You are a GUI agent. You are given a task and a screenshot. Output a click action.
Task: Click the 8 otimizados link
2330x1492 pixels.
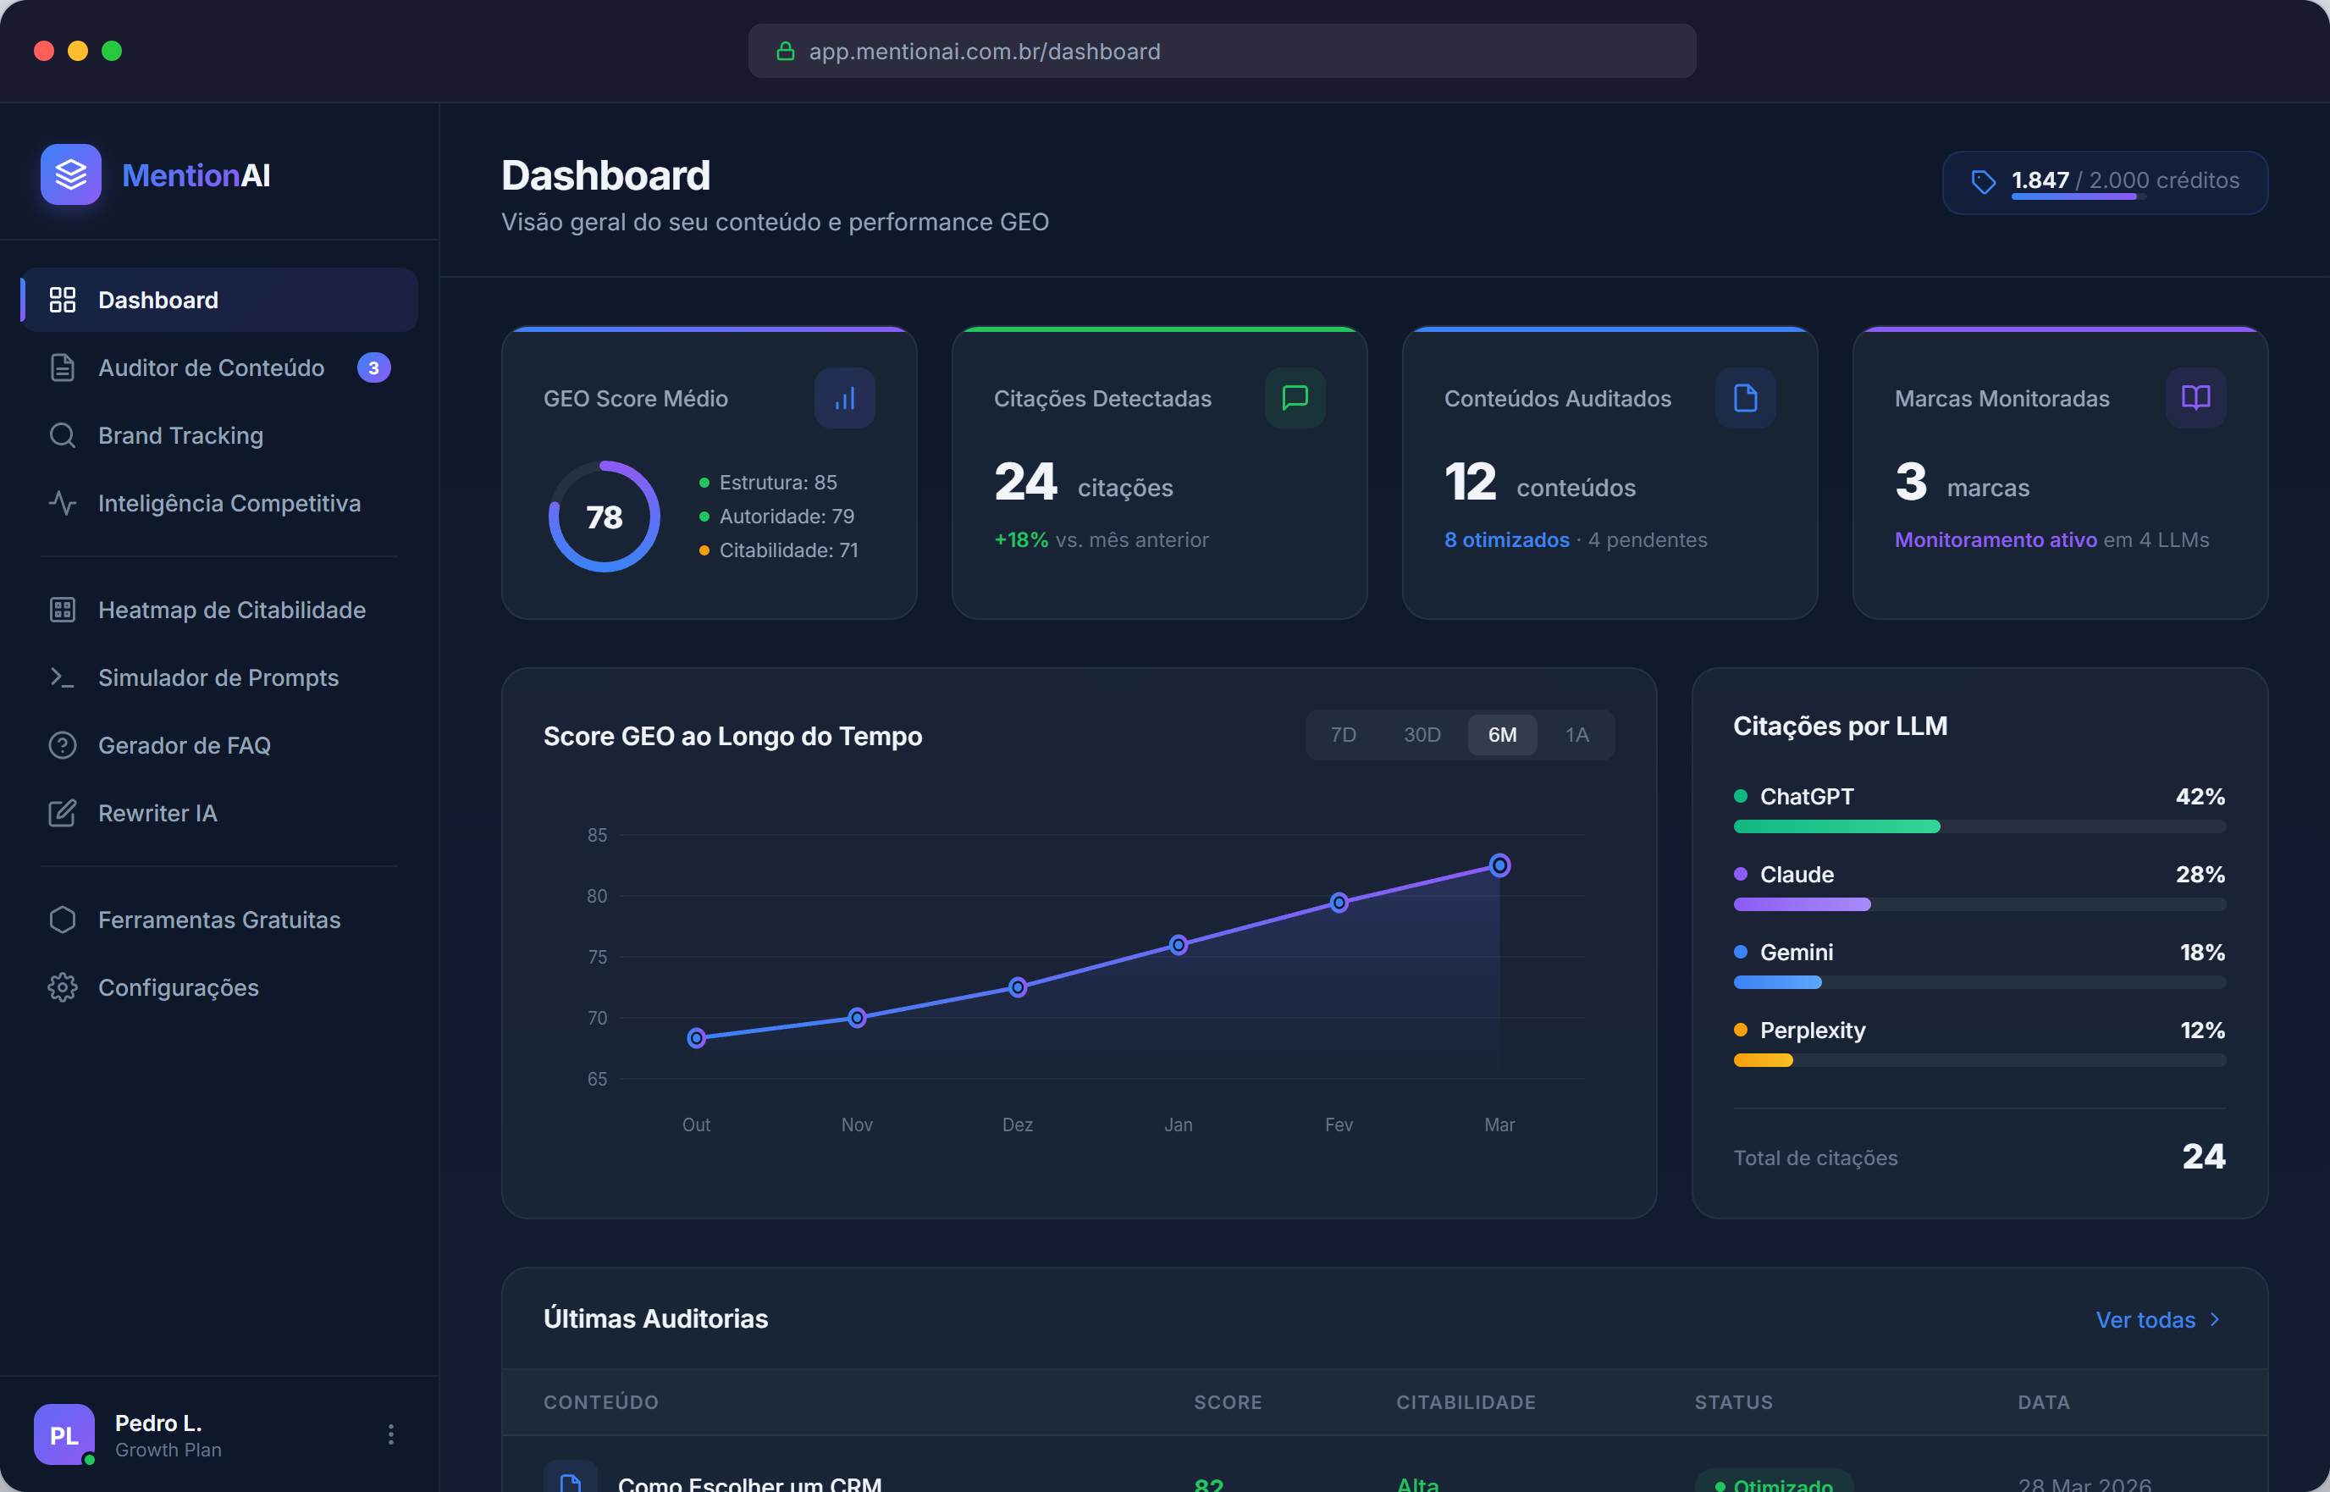(1506, 539)
